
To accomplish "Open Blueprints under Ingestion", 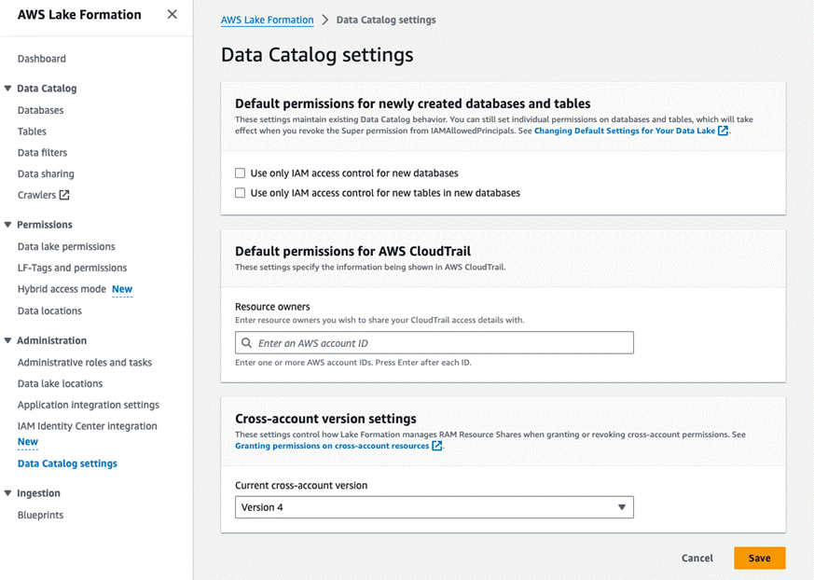I will click(x=40, y=515).
